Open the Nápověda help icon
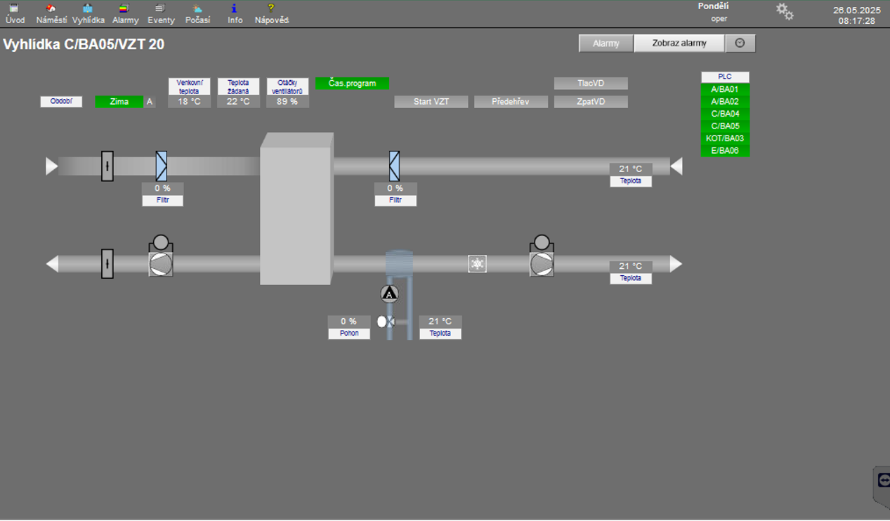 tap(271, 9)
